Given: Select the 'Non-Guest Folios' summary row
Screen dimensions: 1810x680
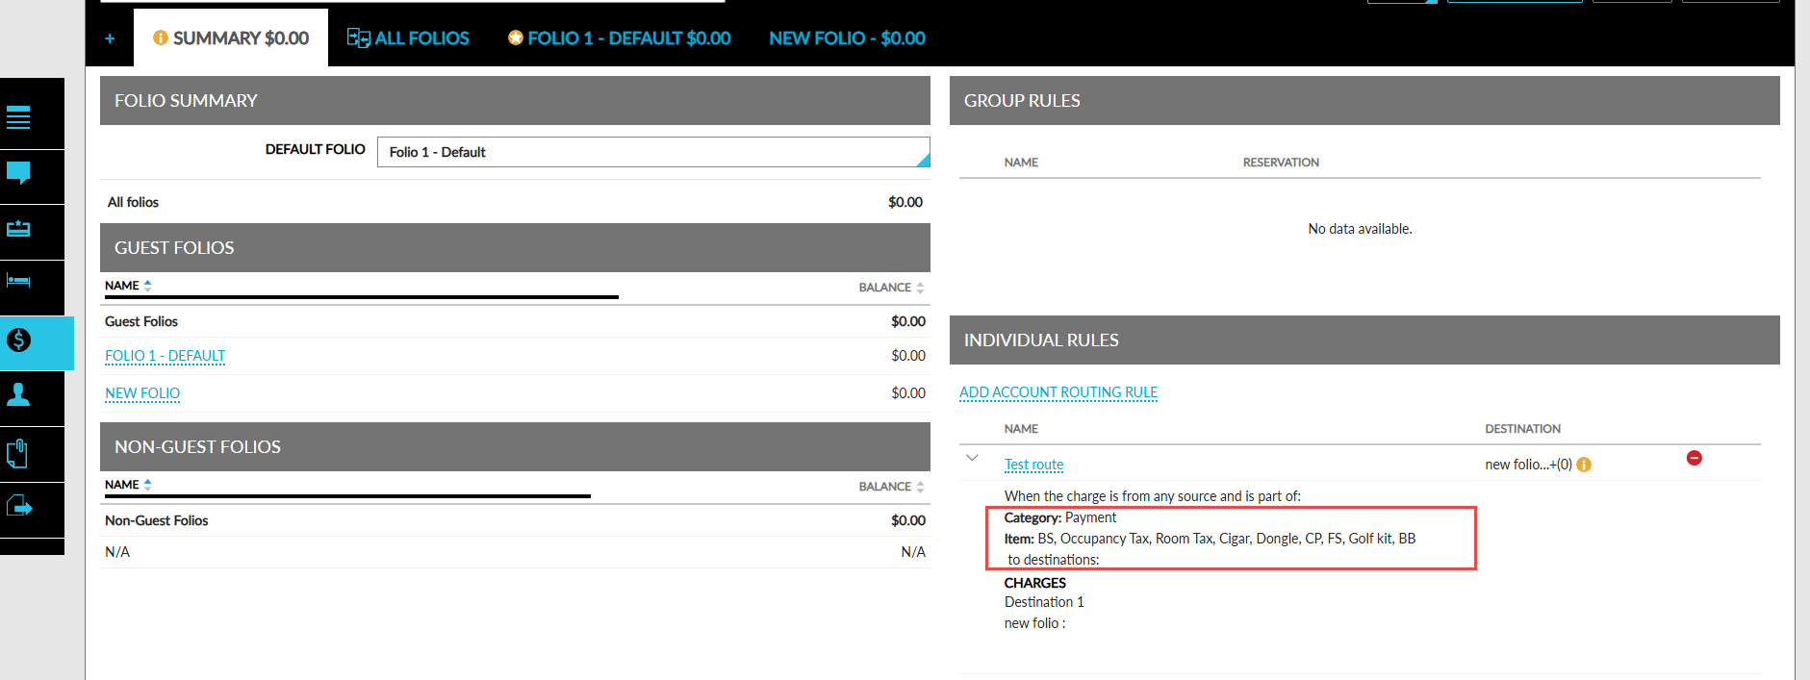Looking at the screenshot, I should pos(515,520).
